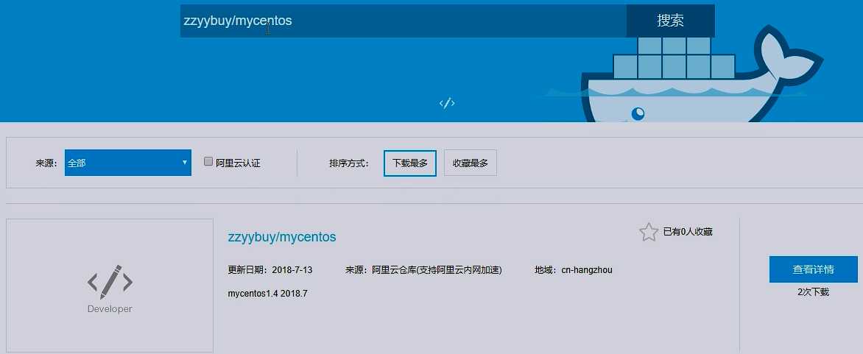Click the mycentos1.4 2018.7 description
This screenshot has width=863, height=354.
point(267,294)
